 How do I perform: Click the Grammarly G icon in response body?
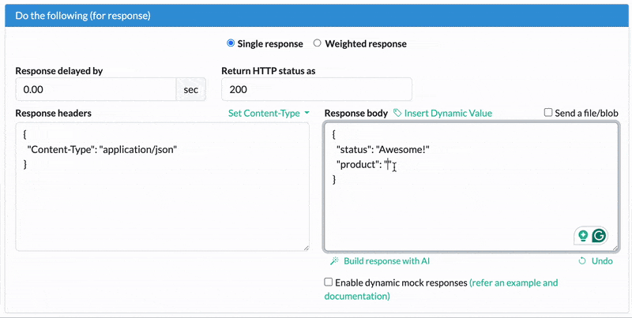[599, 235]
